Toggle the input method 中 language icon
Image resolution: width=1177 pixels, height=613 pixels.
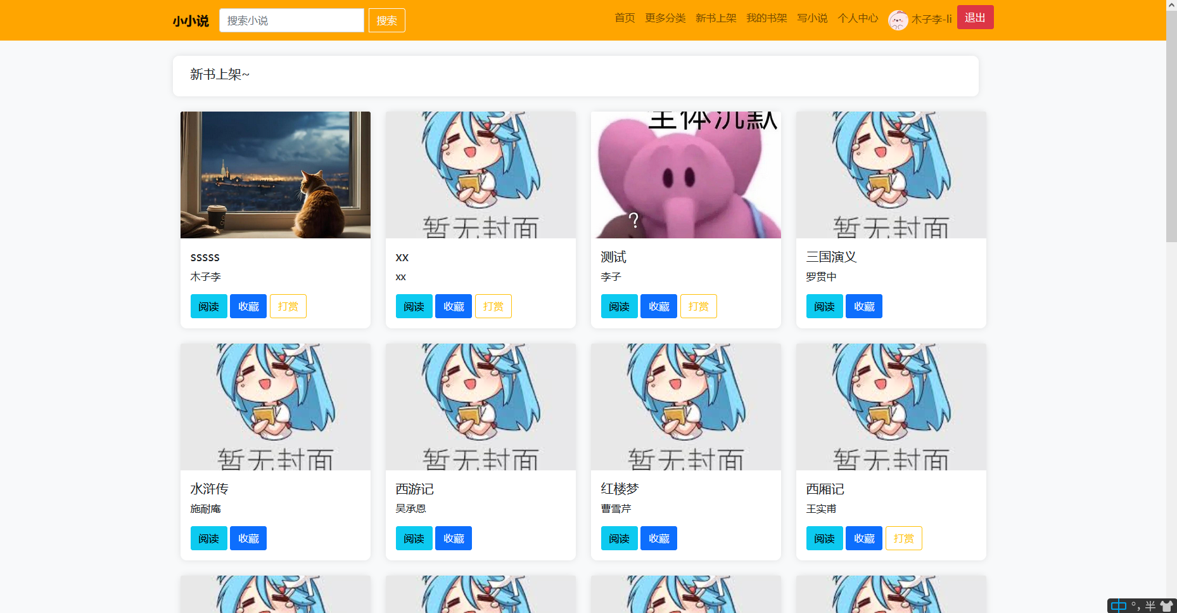click(1119, 605)
